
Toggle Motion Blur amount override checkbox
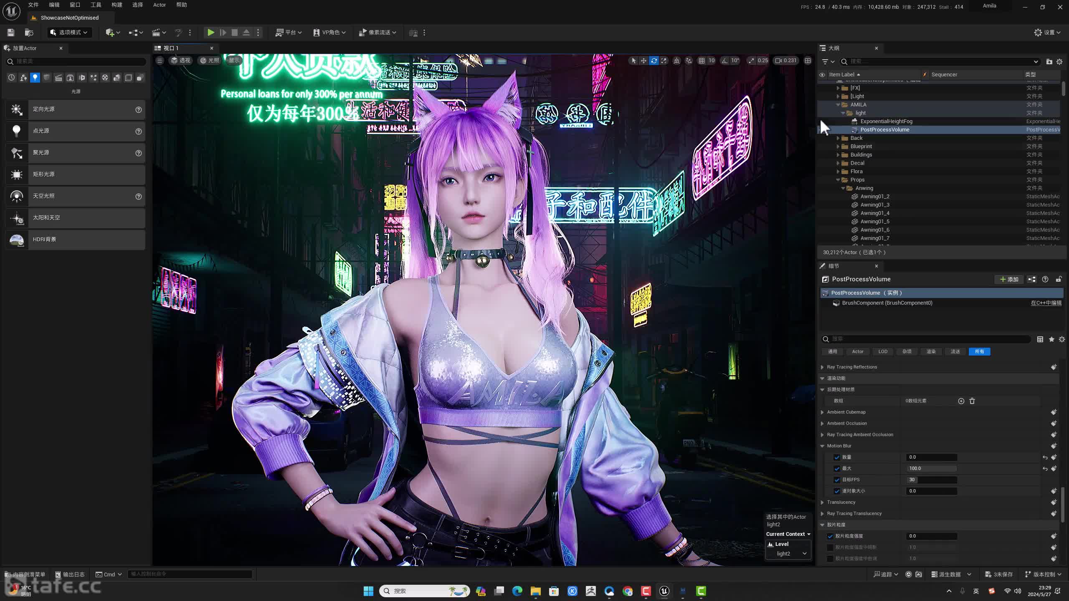(x=837, y=457)
